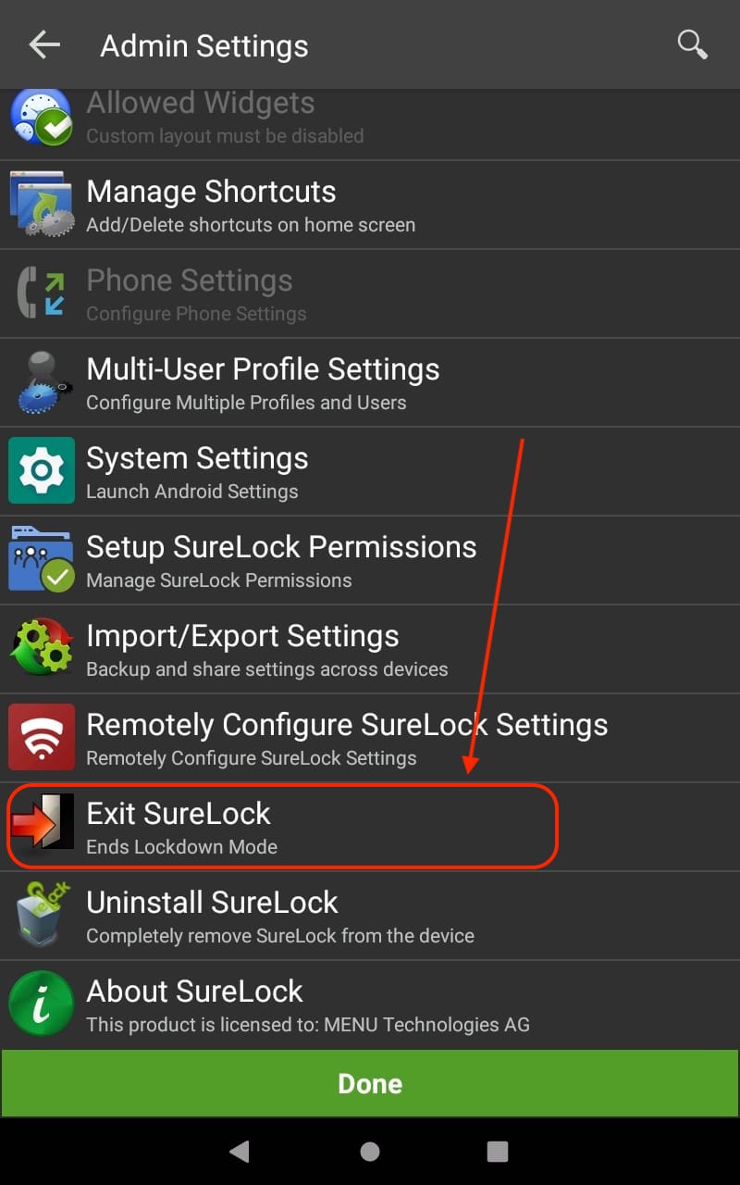Open the search magnifier icon
The height and width of the screenshot is (1185, 740).
coord(693,44)
